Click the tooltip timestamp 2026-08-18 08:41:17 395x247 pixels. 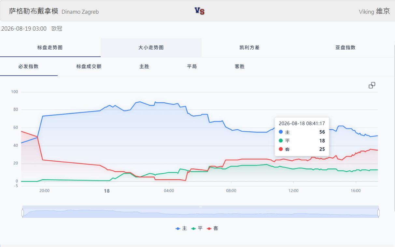(302, 123)
